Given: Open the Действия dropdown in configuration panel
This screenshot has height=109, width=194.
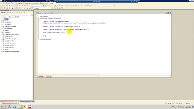Looking at the screenshot, I should 3,12.
